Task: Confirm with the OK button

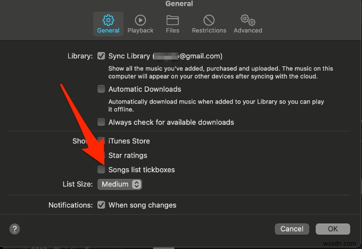Action: (333, 229)
